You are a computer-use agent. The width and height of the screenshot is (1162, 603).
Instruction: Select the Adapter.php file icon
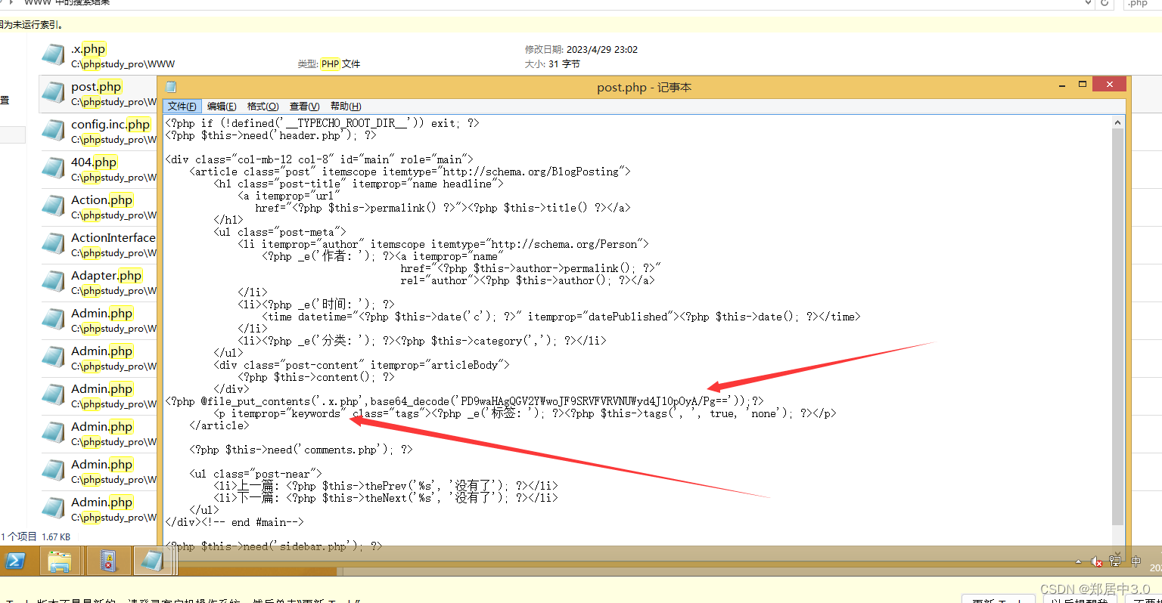point(53,282)
